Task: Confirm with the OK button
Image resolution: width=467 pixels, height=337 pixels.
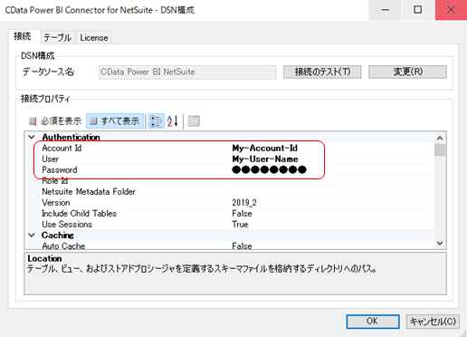Action: [x=373, y=322]
